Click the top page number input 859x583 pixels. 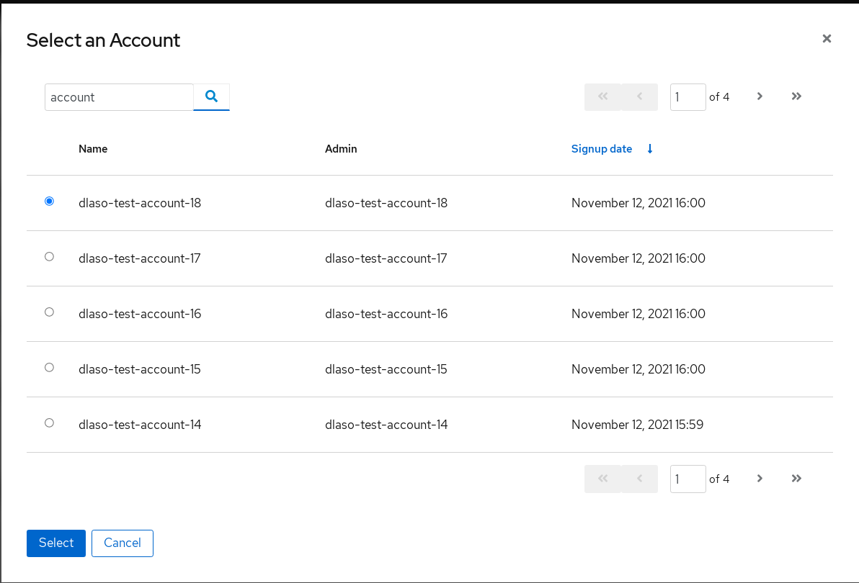point(687,97)
